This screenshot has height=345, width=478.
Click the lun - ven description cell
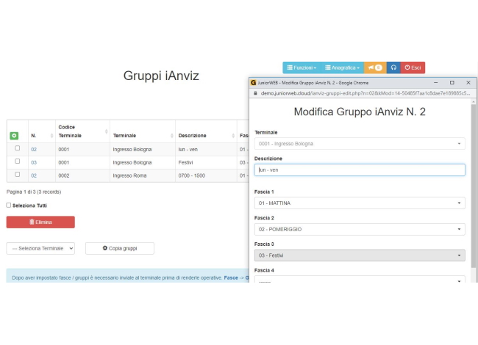click(x=188, y=150)
